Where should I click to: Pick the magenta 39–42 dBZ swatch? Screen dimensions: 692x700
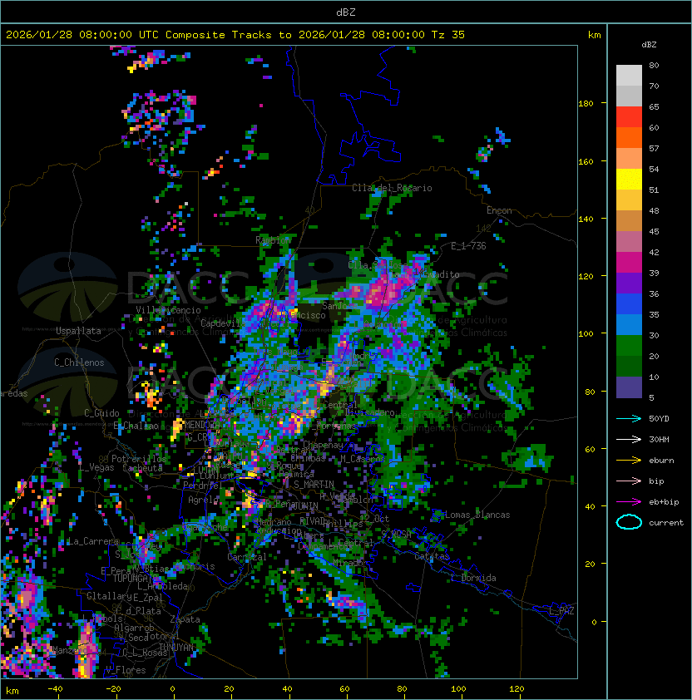tap(629, 262)
